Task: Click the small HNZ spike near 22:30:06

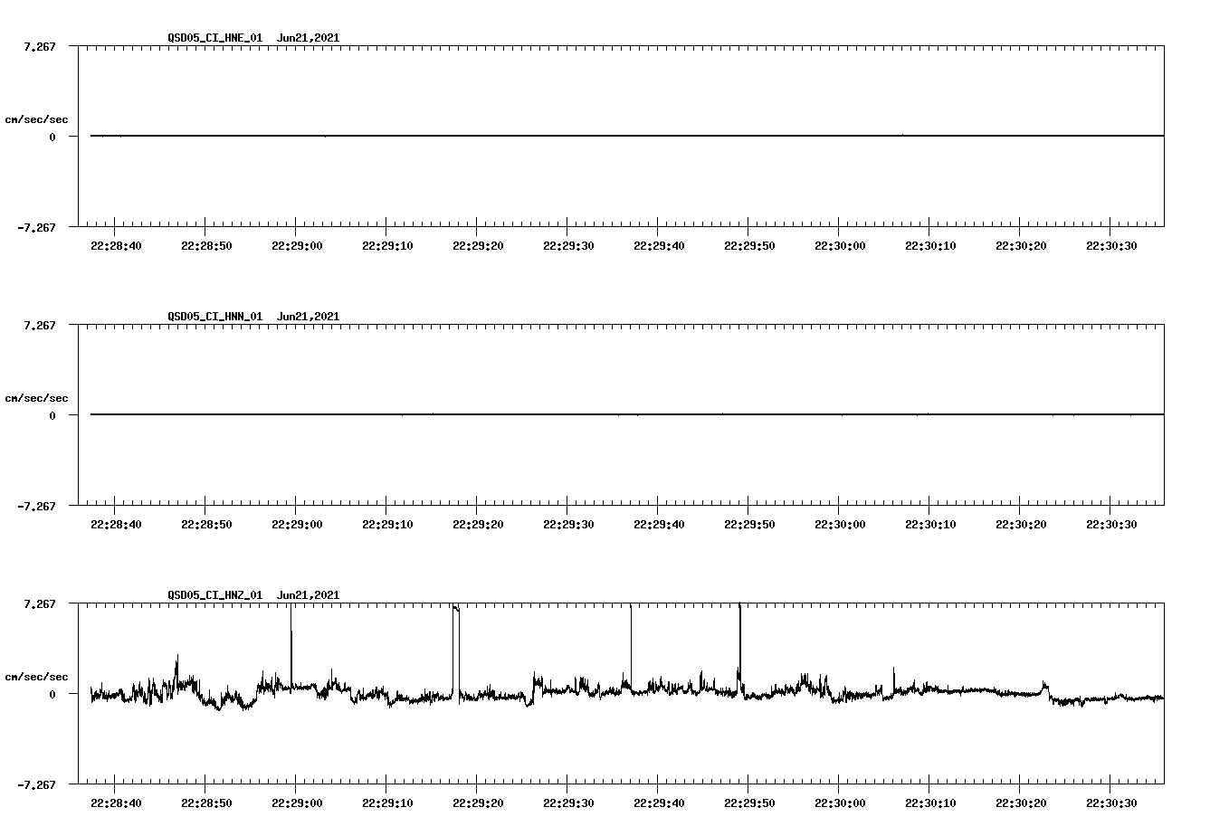Action: tap(894, 680)
